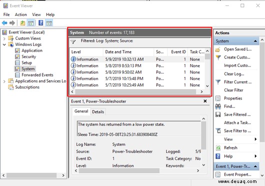Click the Find binoculars icon

(218, 106)
